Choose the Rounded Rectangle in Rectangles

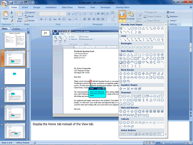pos(125,47)
